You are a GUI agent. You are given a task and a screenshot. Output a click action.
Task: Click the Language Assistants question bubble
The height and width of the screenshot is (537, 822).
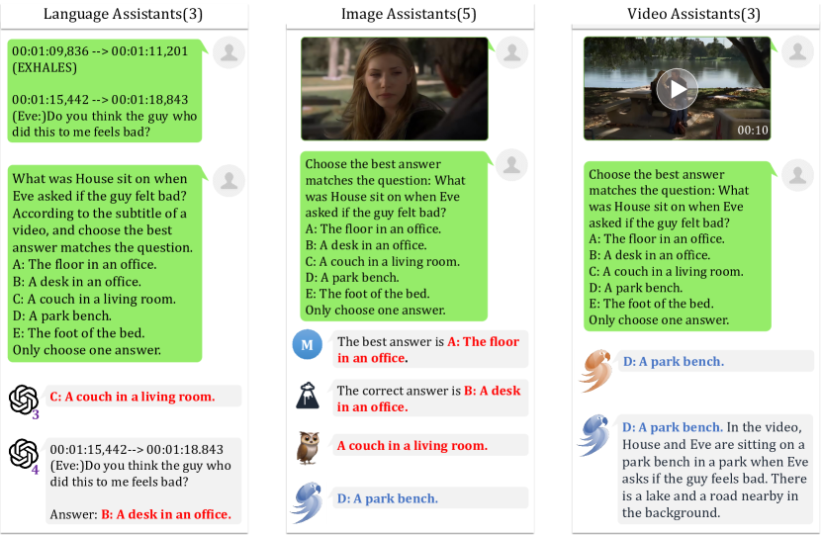pos(104,263)
